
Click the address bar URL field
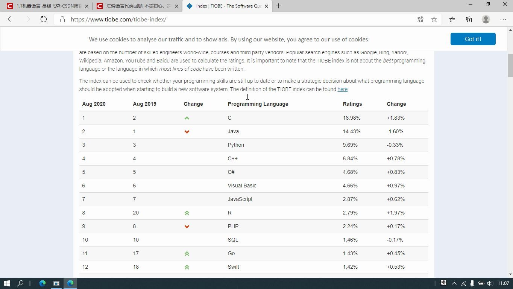[x=241, y=20]
